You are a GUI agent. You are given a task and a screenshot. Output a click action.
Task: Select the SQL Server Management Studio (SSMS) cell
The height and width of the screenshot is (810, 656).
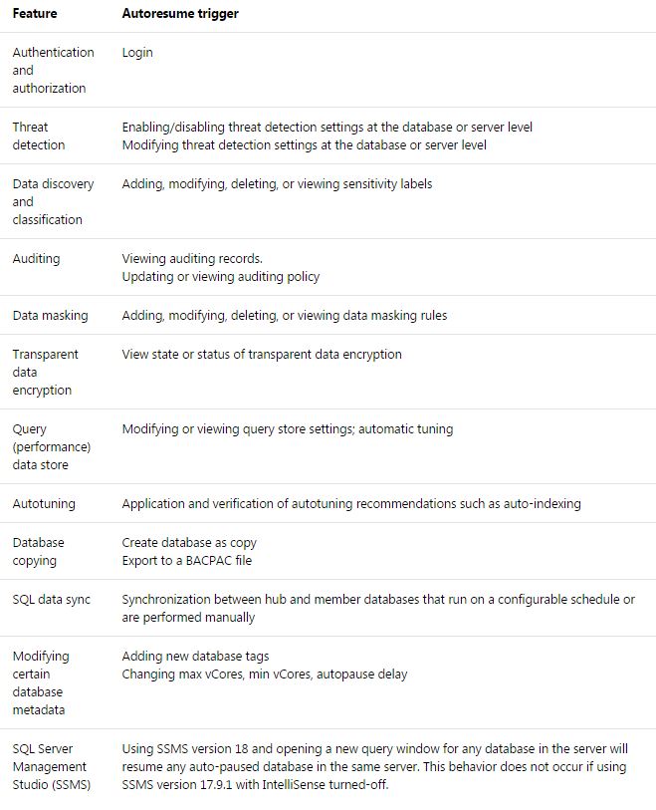(52, 766)
